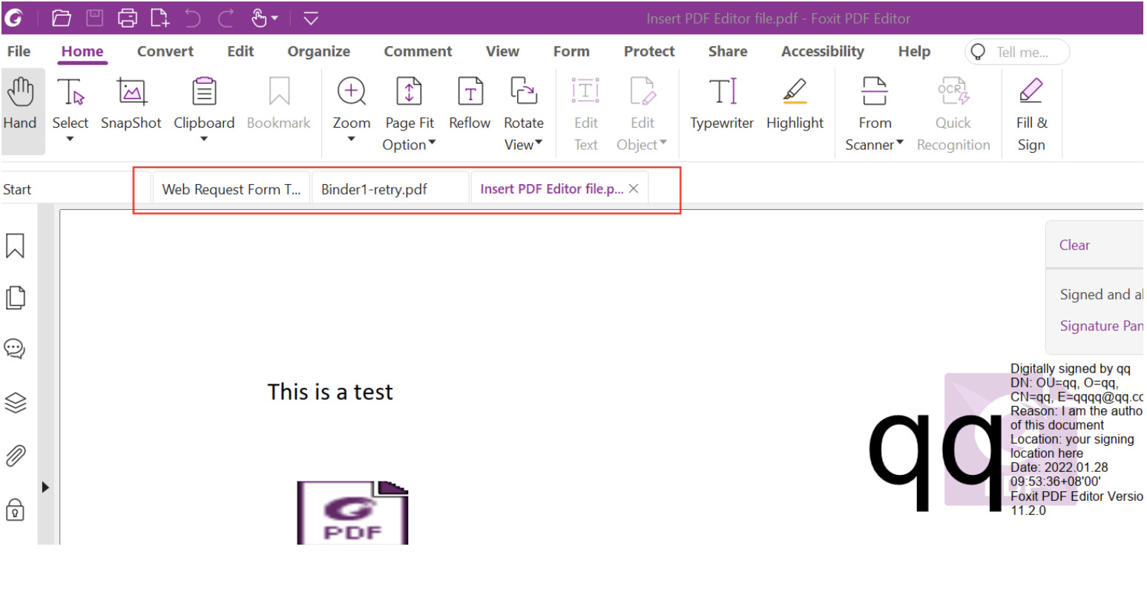Screen dimensions: 1147x604
Task: Open Bookmarks panel in left sidebar
Action: 15,246
